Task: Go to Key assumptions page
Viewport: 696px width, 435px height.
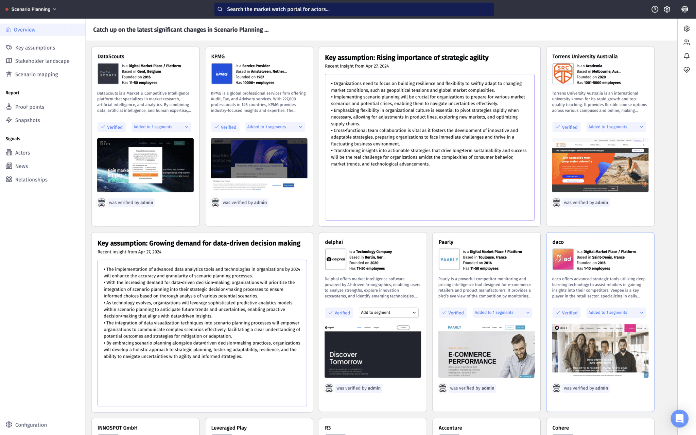Action: 35,48
